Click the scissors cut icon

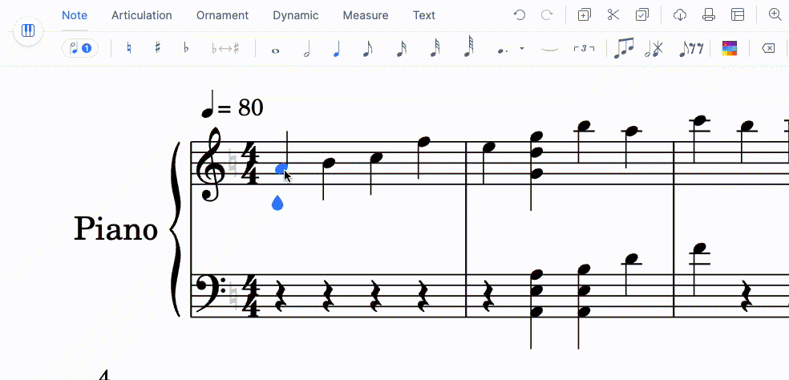coord(613,15)
